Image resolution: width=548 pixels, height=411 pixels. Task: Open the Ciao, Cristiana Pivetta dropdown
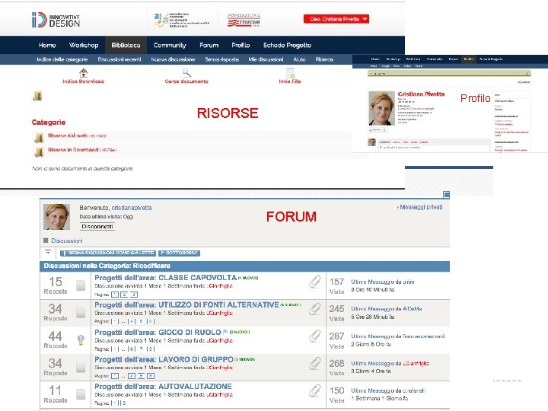coord(336,19)
